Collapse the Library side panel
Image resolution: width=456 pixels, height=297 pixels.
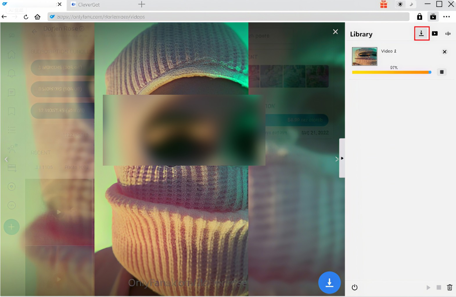click(x=342, y=158)
